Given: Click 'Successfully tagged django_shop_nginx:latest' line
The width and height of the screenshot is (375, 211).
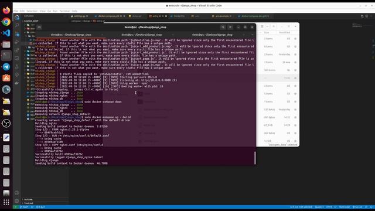Looking at the screenshot, I should [x=69, y=158].
